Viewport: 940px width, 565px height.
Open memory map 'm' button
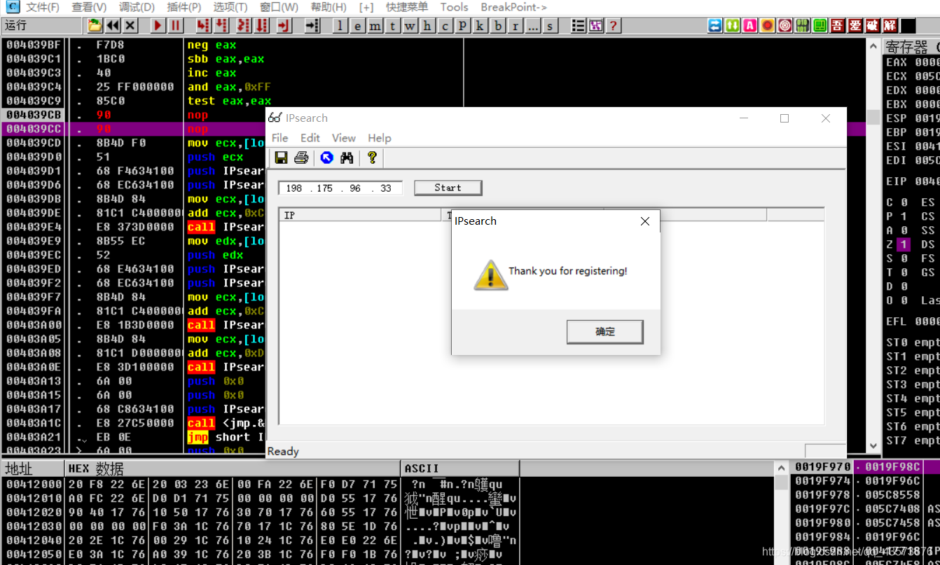click(x=375, y=26)
